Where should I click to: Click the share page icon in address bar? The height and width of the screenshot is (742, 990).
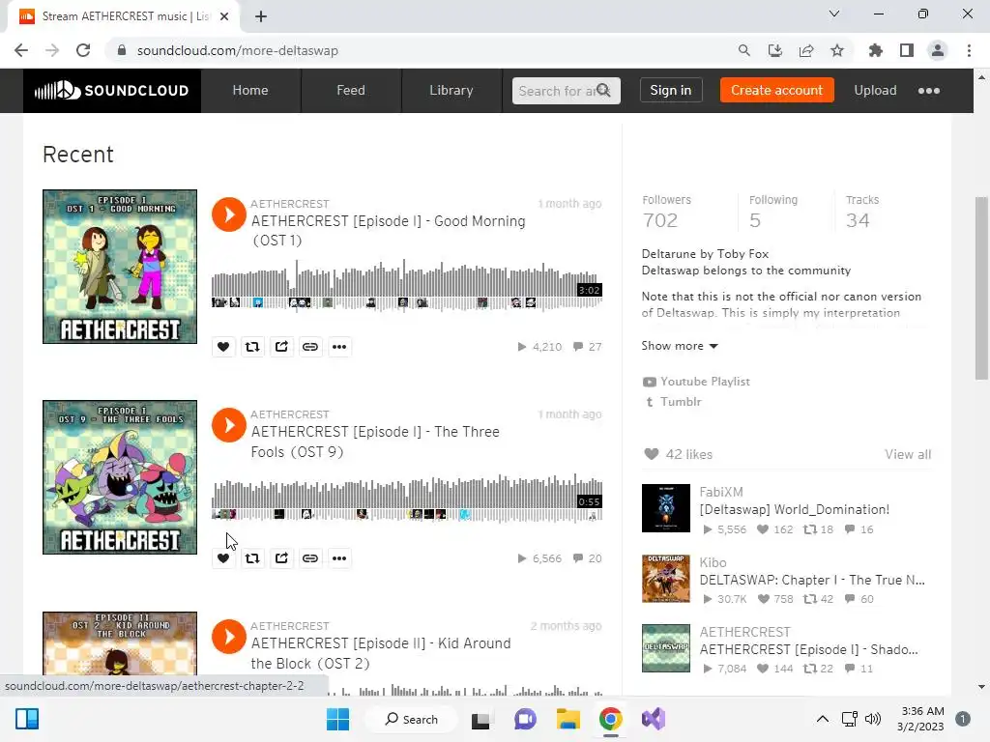(x=806, y=50)
